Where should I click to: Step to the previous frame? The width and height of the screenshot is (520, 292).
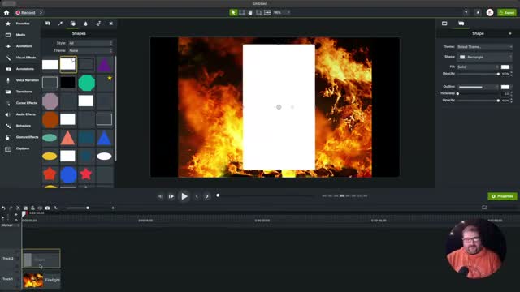pyautogui.click(x=161, y=196)
